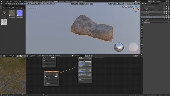This screenshot has height=96, width=170.
Task: Open Render properties tab icon
Action: pos(142,26)
